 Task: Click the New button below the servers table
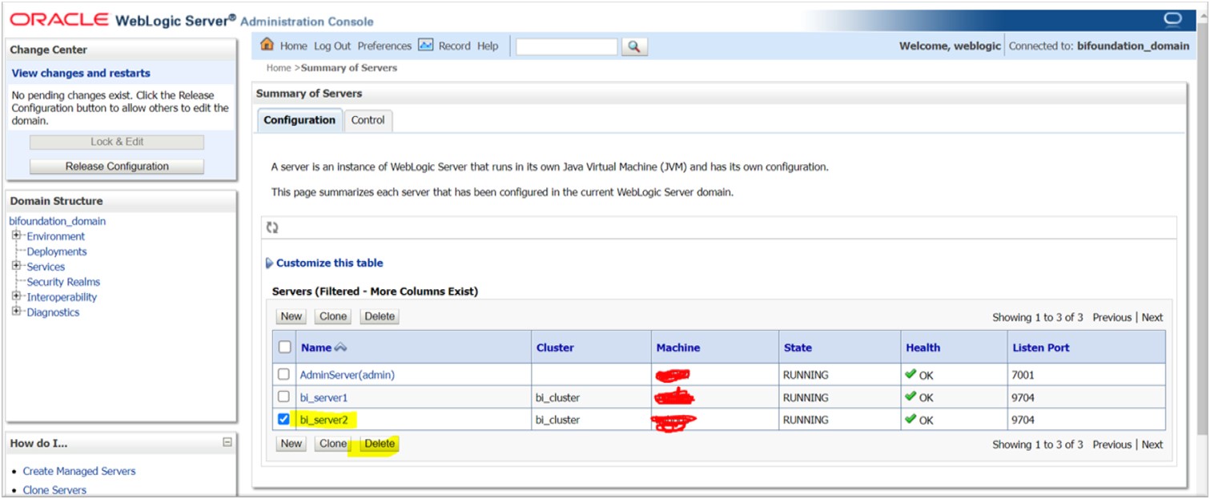[291, 444]
